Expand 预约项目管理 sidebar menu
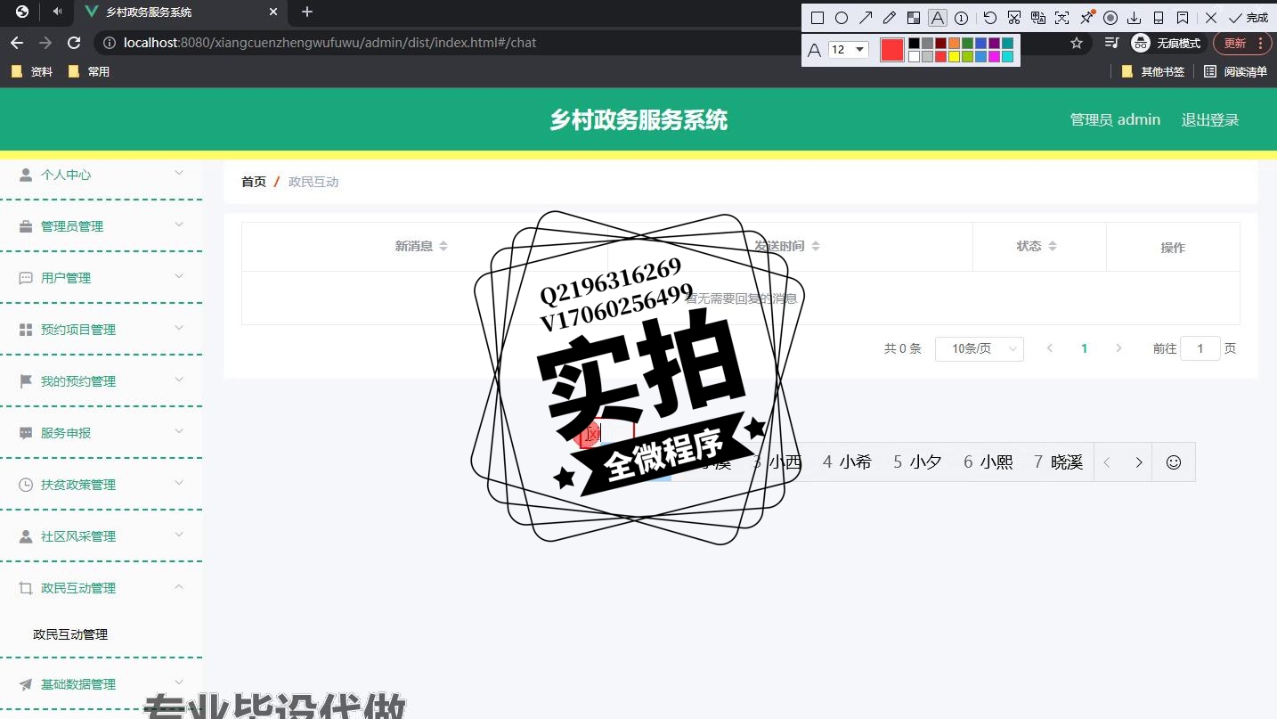 (x=102, y=330)
